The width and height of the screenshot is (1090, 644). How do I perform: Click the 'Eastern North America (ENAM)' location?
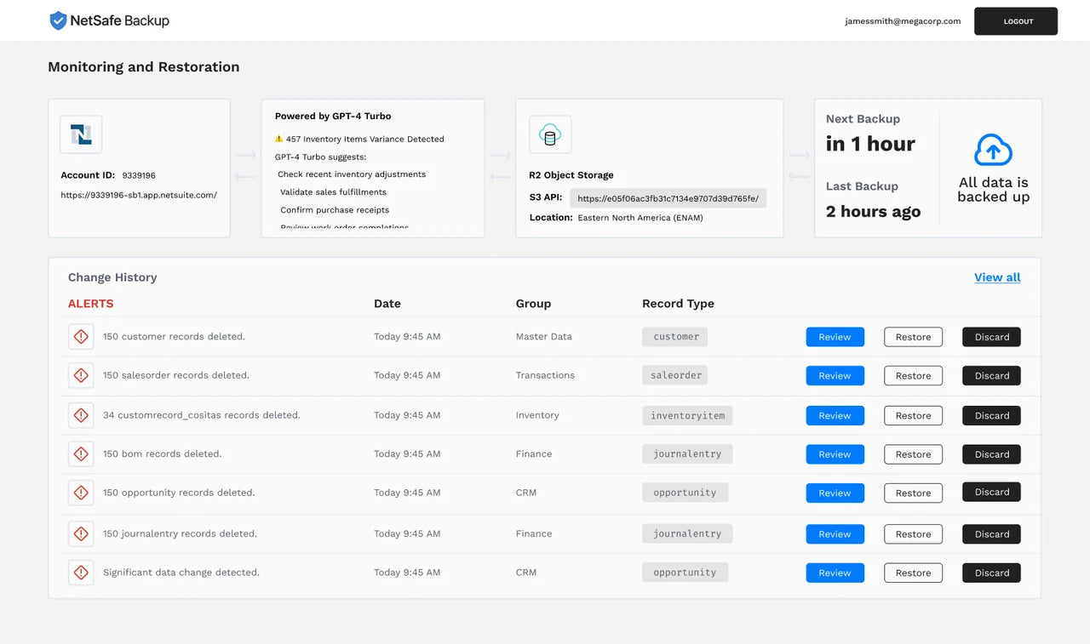(640, 218)
